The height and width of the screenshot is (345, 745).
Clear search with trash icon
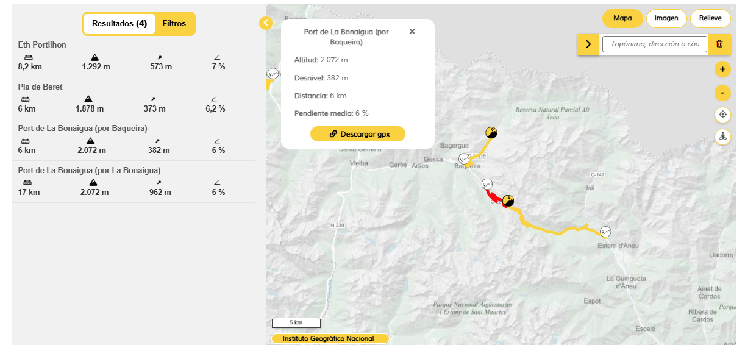pos(719,44)
